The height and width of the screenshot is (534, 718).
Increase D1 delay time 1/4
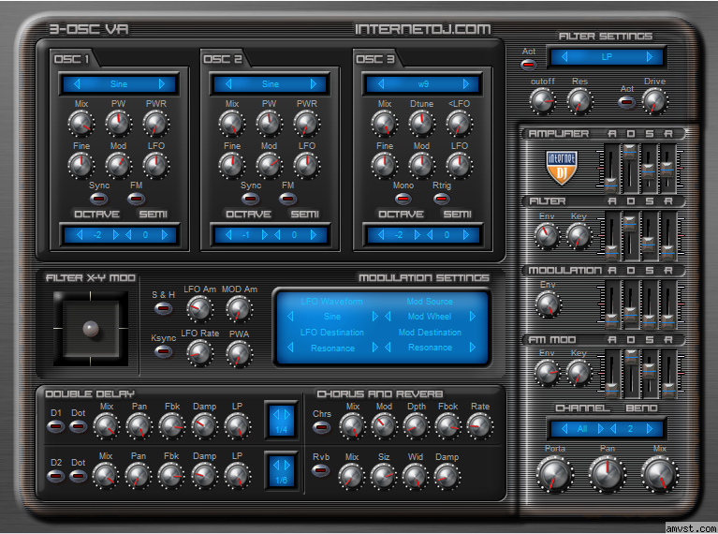[287, 414]
